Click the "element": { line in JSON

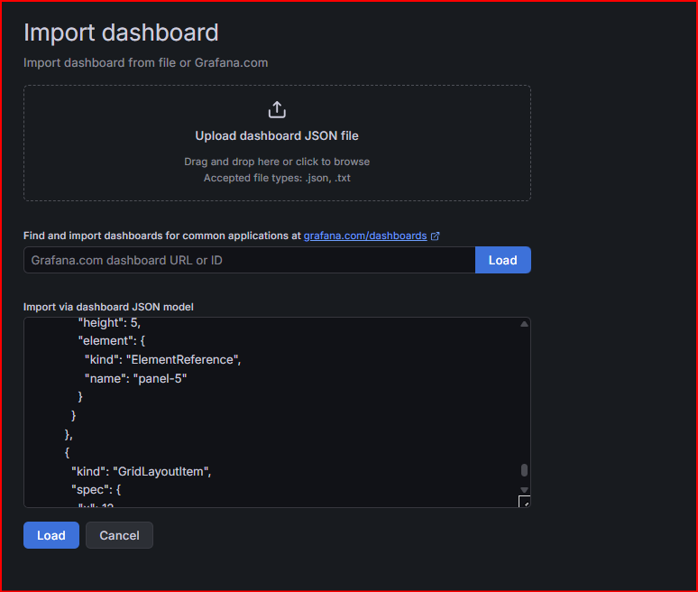[112, 341]
